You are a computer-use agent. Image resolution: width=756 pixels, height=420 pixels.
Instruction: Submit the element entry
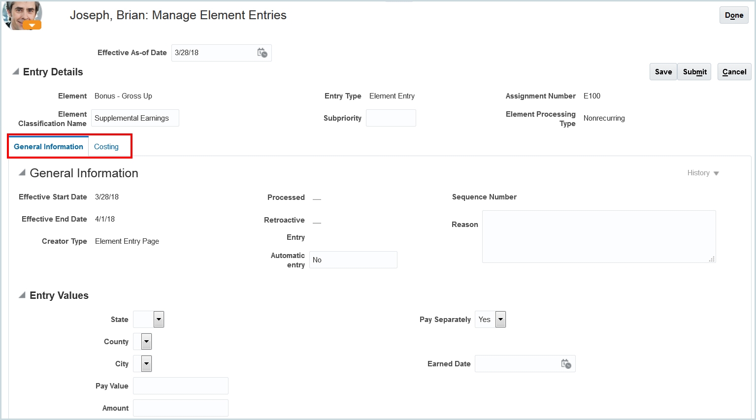point(694,71)
